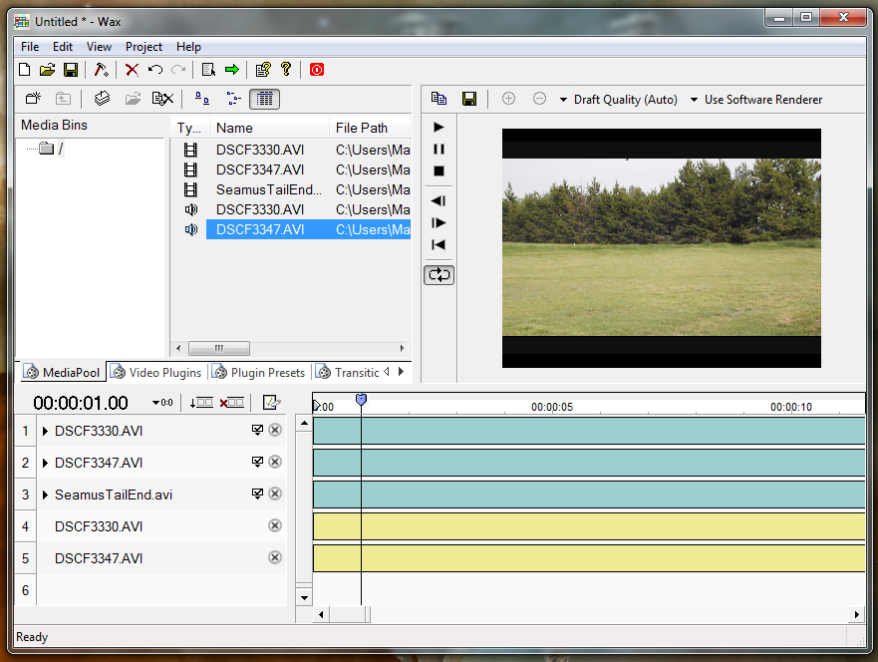Click the insert track icon
Screen dimensions: 878x662
click(x=201, y=402)
